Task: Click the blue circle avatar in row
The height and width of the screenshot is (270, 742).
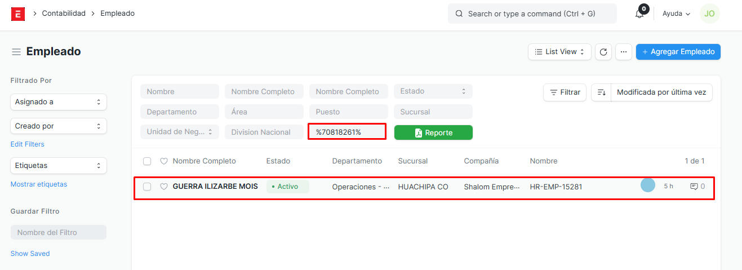Action: [x=648, y=185]
